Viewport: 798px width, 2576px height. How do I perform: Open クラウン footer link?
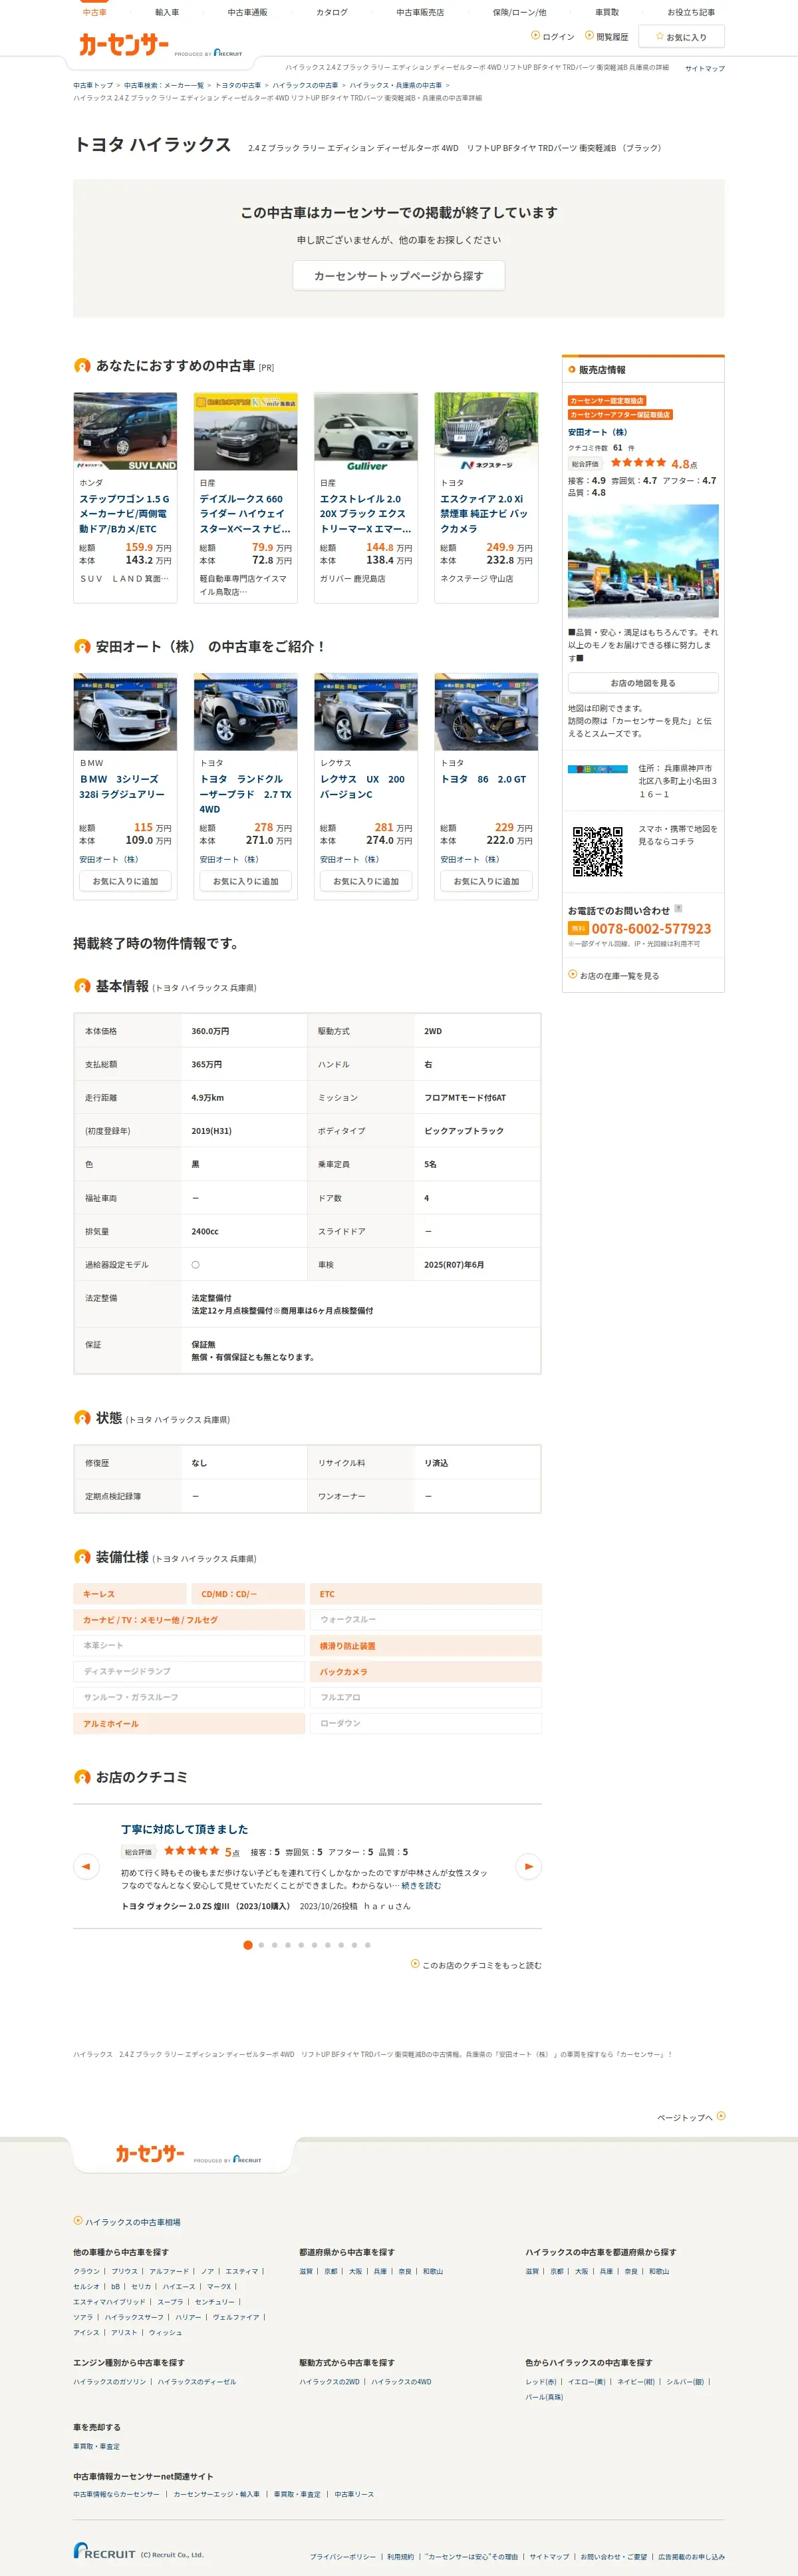(87, 2271)
